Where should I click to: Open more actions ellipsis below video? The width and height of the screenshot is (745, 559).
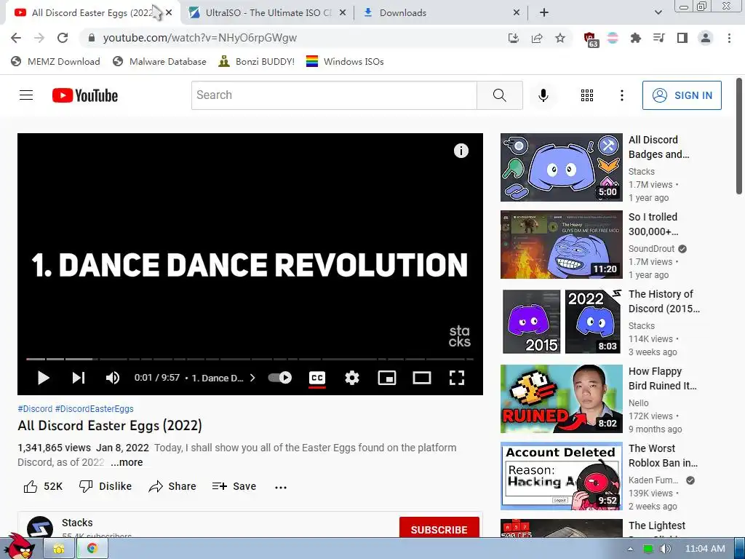281,487
